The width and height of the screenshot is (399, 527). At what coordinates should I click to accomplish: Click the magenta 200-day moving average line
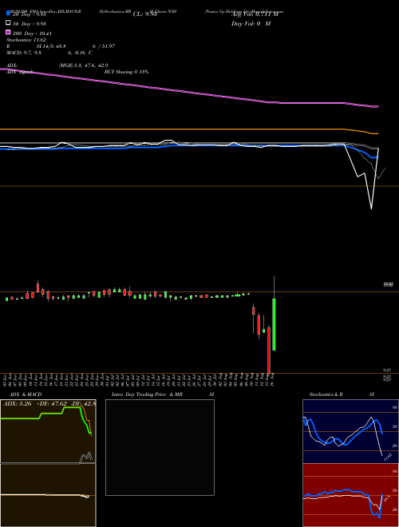[189, 93]
